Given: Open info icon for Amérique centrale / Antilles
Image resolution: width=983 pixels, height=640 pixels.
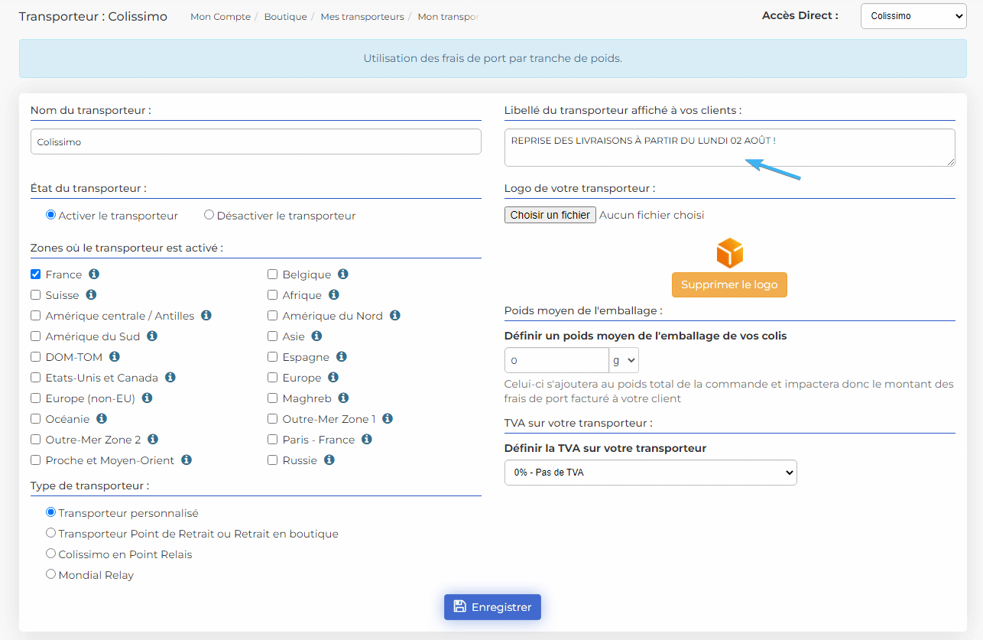Looking at the screenshot, I should click(x=206, y=315).
